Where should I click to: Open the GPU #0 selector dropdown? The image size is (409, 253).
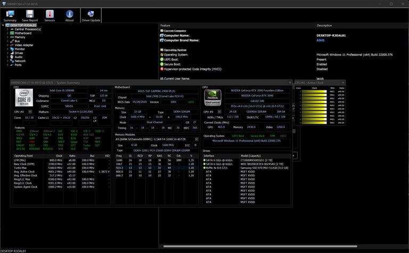(x=219, y=112)
